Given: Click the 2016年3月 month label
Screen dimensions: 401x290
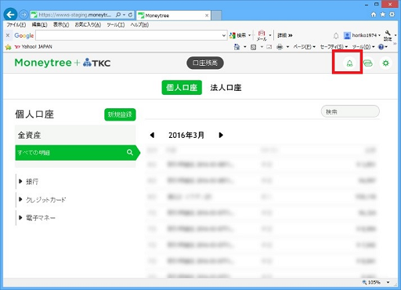Looking at the screenshot, I should (186, 135).
